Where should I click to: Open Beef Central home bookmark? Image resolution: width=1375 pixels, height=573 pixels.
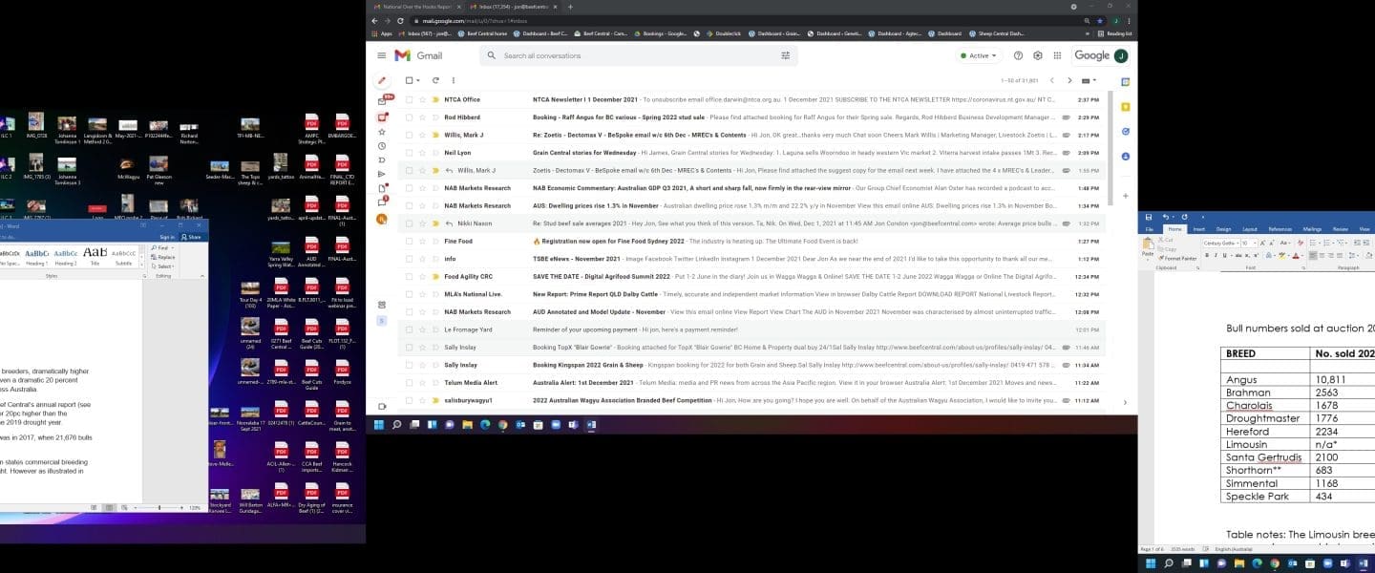click(483, 33)
